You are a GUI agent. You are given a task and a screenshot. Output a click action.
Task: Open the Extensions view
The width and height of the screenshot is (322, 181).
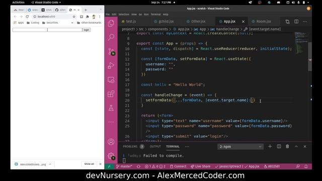pyautogui.click(x=111, y=94)
